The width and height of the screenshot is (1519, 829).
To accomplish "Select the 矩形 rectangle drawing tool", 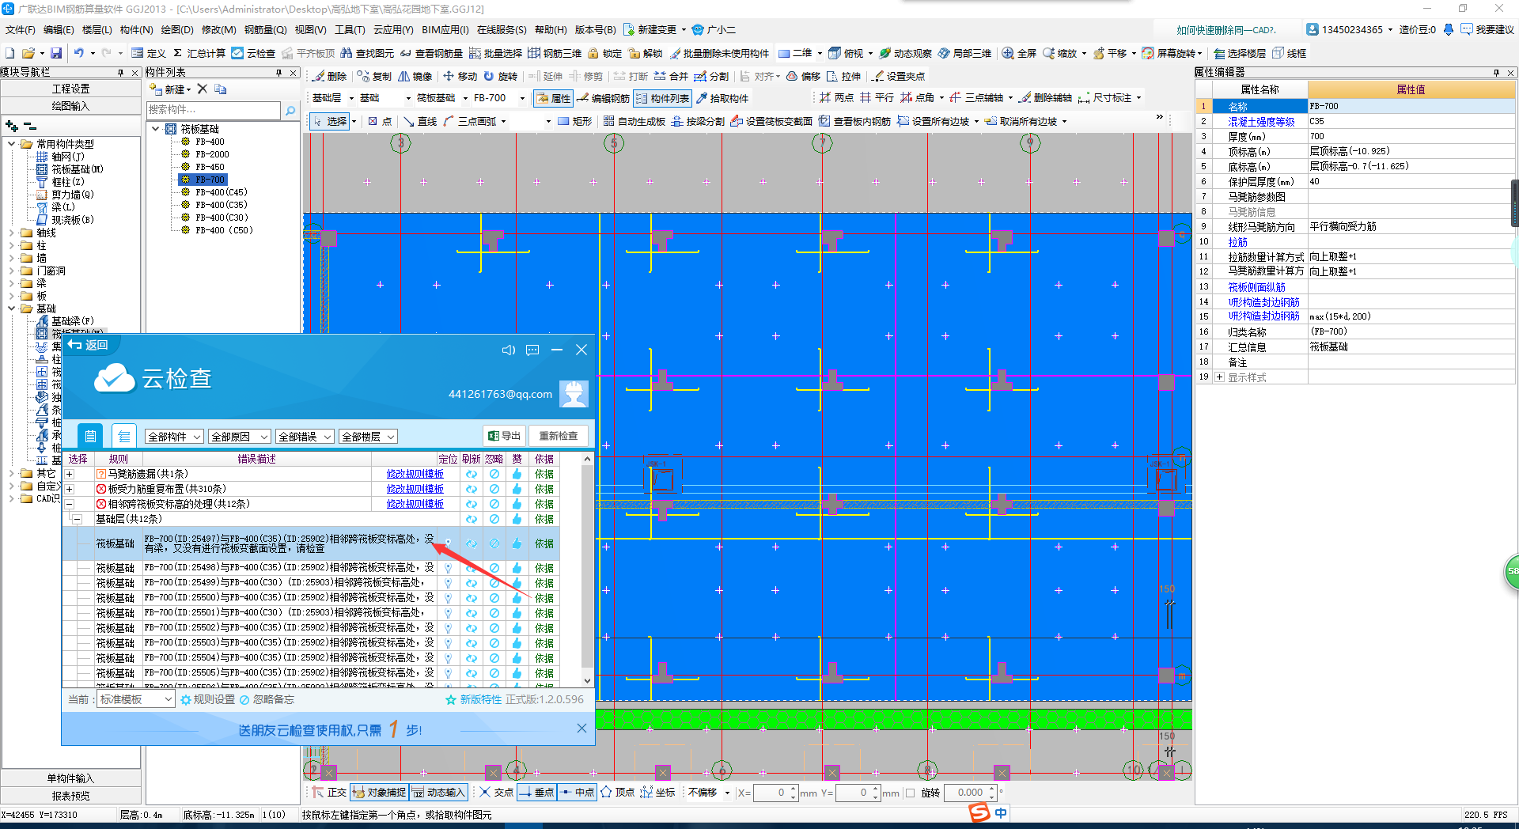I will click(574, 121).
